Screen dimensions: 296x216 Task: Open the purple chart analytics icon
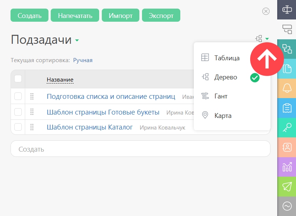tap(287, 167)
